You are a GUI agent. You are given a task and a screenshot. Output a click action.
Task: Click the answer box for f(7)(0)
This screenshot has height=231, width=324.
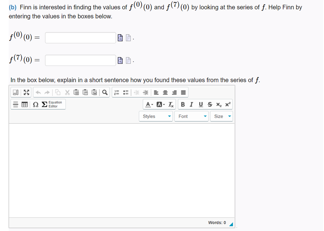[x=80, y=60]
